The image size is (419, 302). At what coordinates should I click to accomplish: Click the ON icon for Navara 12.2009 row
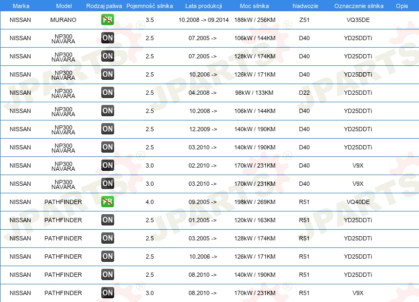(x=107, y=129)
